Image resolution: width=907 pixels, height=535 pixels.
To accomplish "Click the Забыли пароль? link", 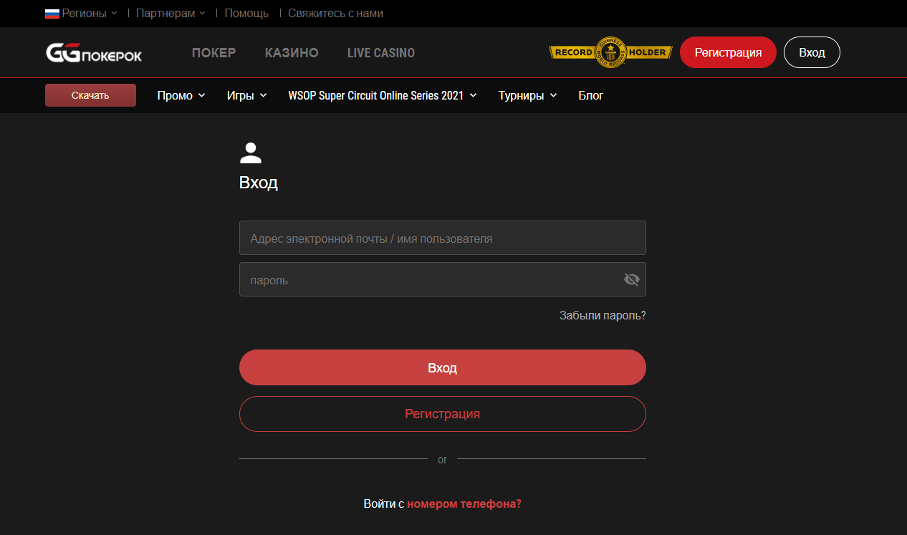I will 602,315.
